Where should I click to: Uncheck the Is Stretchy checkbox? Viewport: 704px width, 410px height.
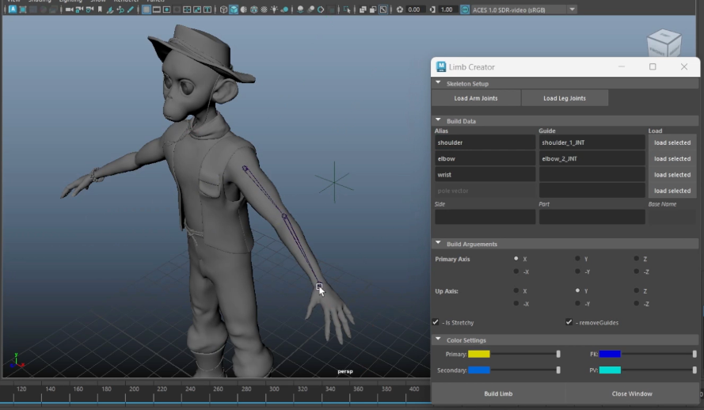click(436, 322)
